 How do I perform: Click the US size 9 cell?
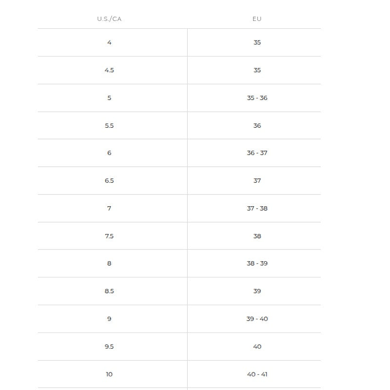click(x=109, y=319)
